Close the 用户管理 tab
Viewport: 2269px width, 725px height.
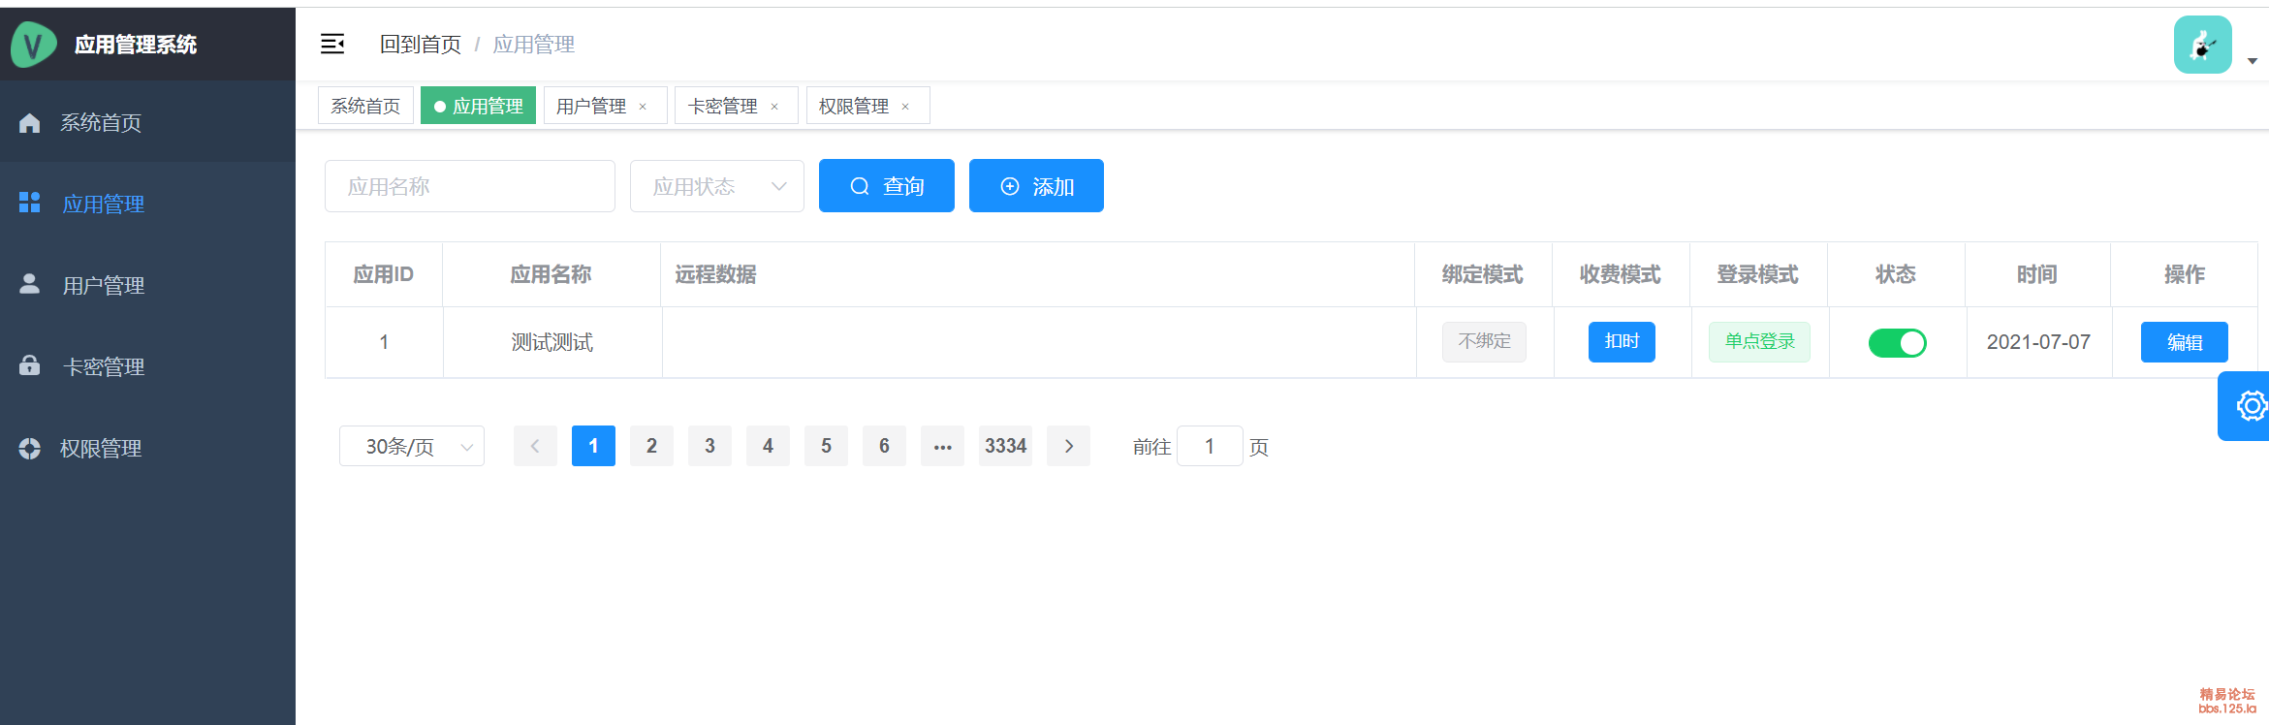point(643,107)
